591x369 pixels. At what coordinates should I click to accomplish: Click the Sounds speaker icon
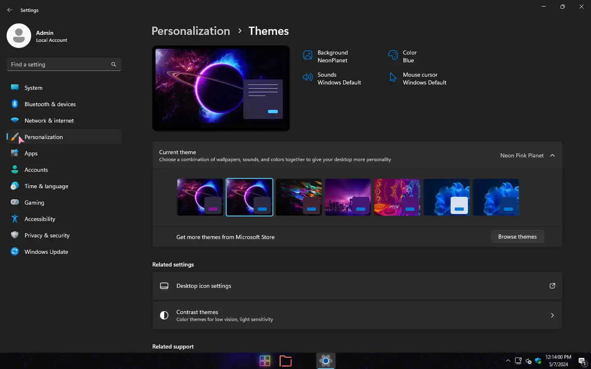tap(308, 77)
